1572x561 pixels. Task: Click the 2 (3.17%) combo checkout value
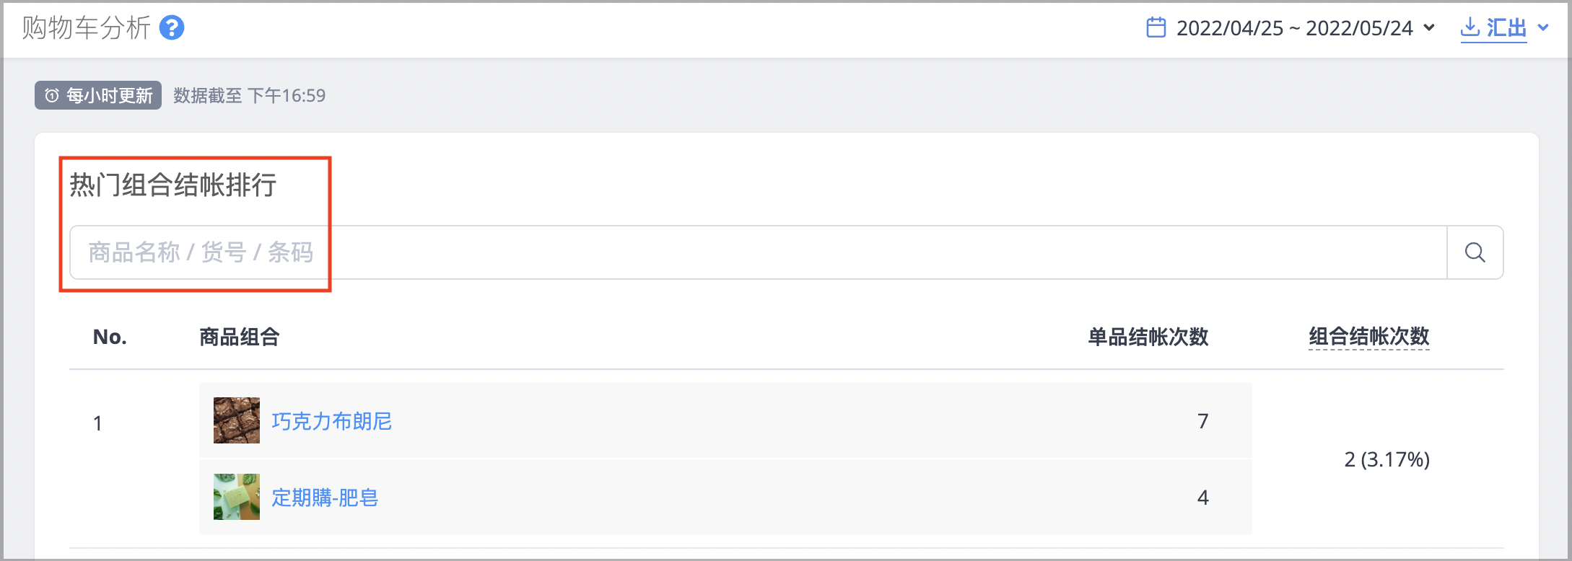coord(1387,459)
